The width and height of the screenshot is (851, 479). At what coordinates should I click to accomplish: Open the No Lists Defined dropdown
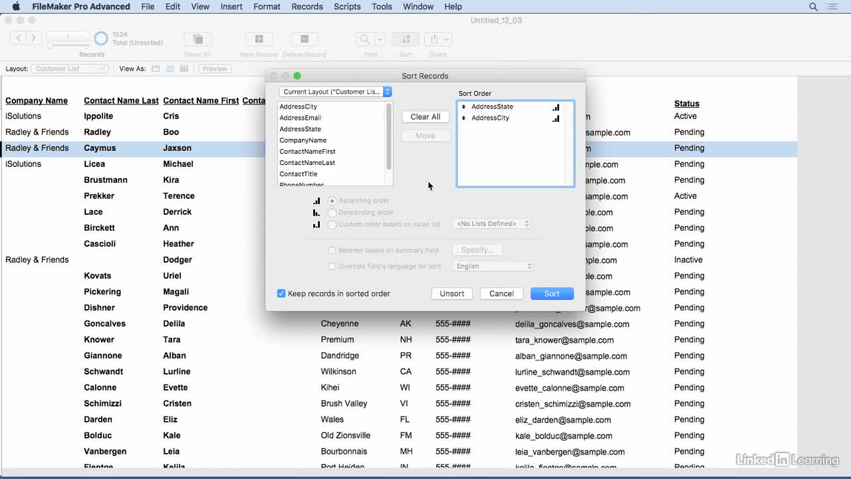click(492, 224)
